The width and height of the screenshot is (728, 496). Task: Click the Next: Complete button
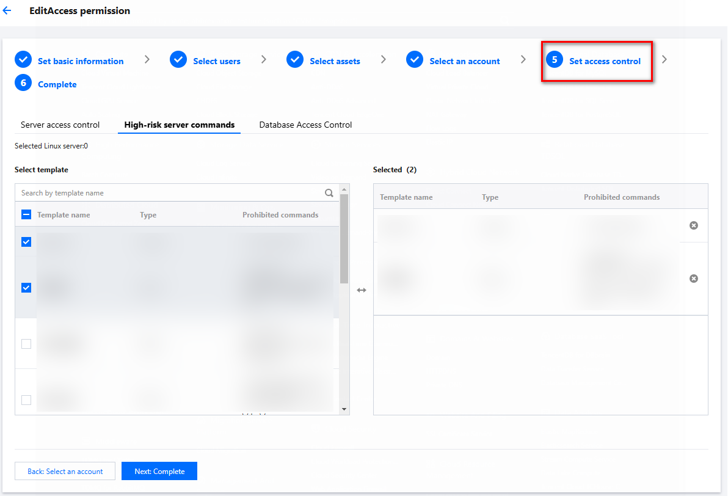click(x=159, y=471)
